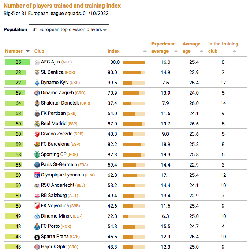Screen dimensions: 247x252
Task: Click the AFC Ajax club crest icon
Action: coord(37,62)
